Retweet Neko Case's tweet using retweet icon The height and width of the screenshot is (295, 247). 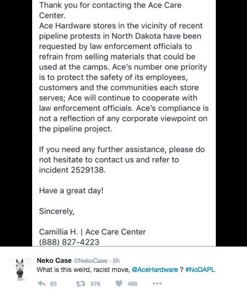pyautogui.click(x=81, y=283)
